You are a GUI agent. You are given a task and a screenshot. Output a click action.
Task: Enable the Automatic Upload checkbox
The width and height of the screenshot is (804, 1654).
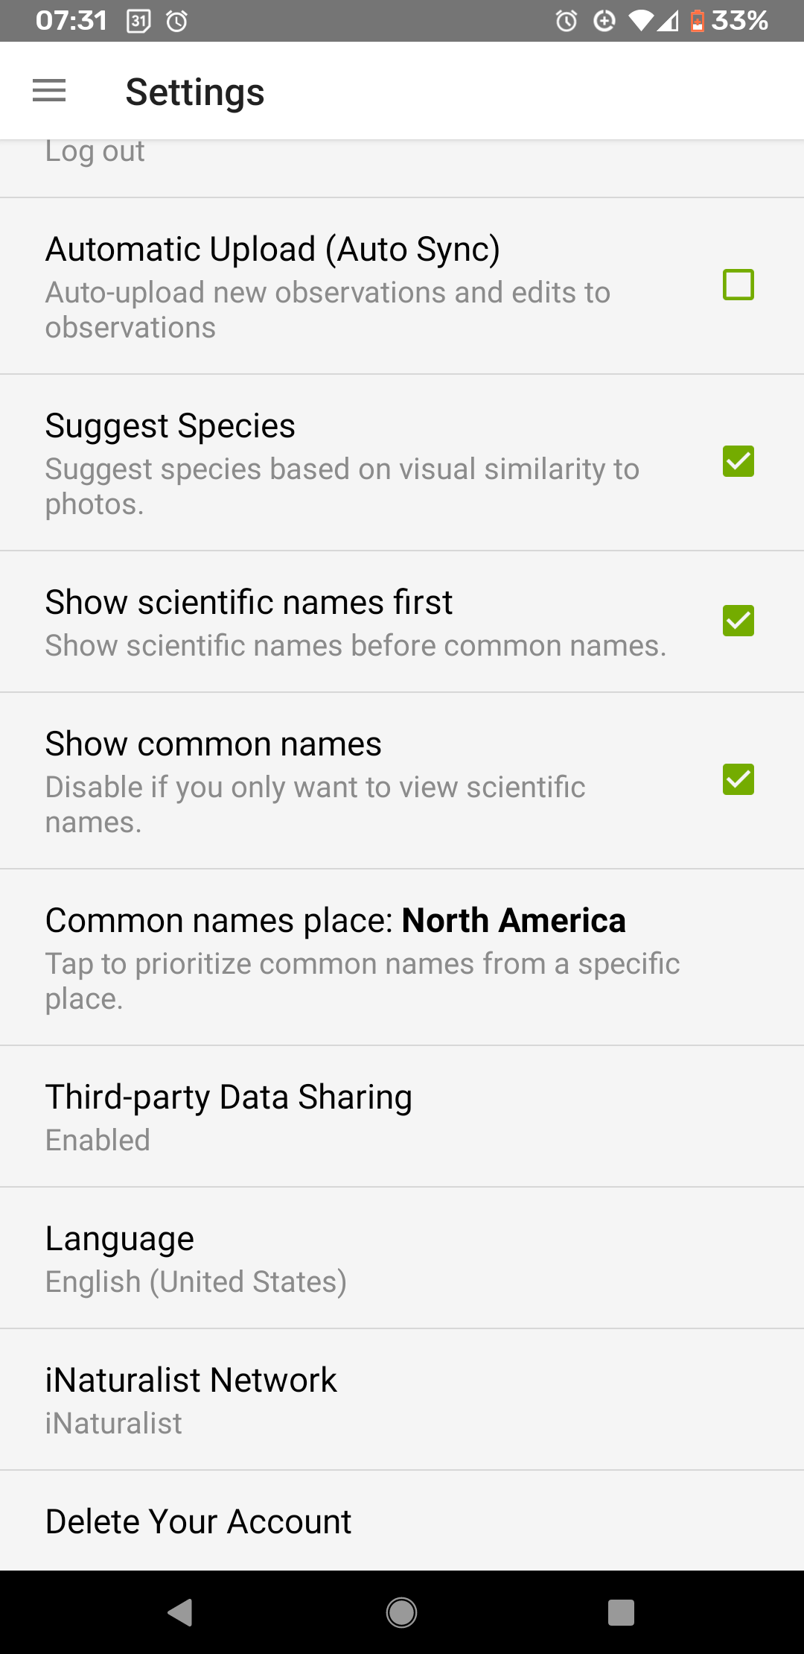[x=738, y=285]
